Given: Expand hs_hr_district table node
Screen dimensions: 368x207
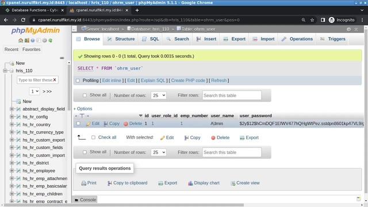Looking at the screenshot, I should (11, 163).
